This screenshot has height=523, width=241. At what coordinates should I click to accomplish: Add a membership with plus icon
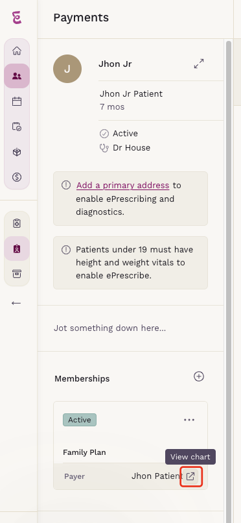tap(199, 376)
